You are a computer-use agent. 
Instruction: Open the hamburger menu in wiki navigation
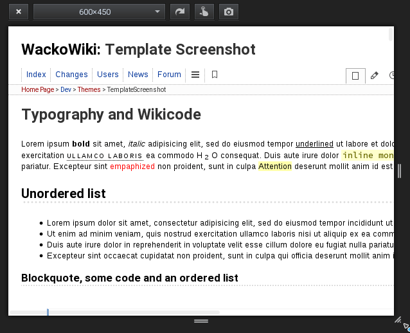click(x=195, y=75)
